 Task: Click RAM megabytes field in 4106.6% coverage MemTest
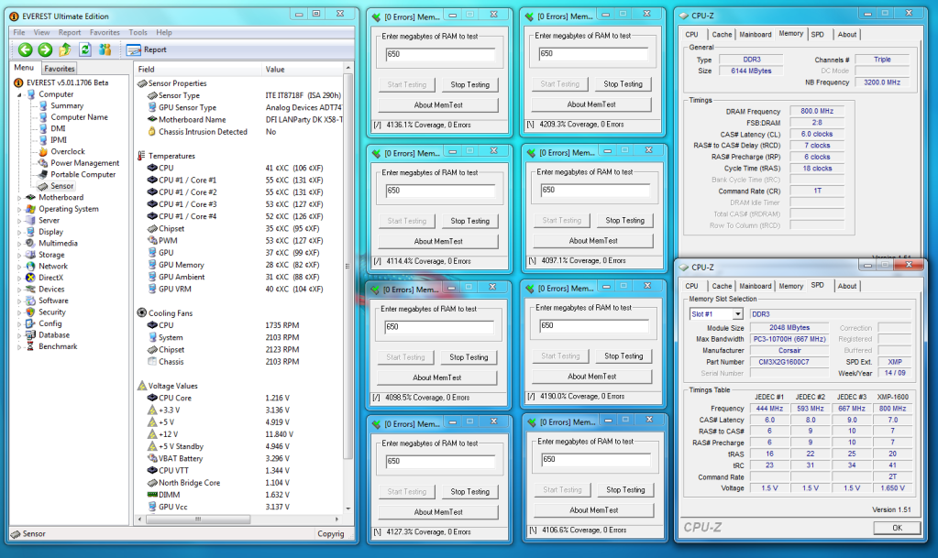(596, 459)
